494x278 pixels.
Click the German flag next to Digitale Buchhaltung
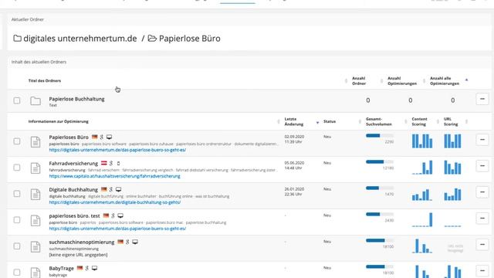pyautogui.click(x=103, y=189)
